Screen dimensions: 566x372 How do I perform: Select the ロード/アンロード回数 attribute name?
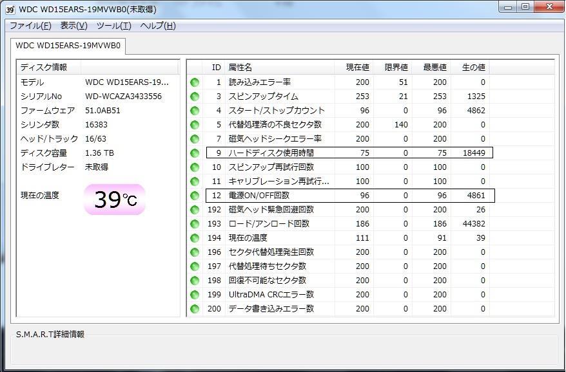[269, 224]
